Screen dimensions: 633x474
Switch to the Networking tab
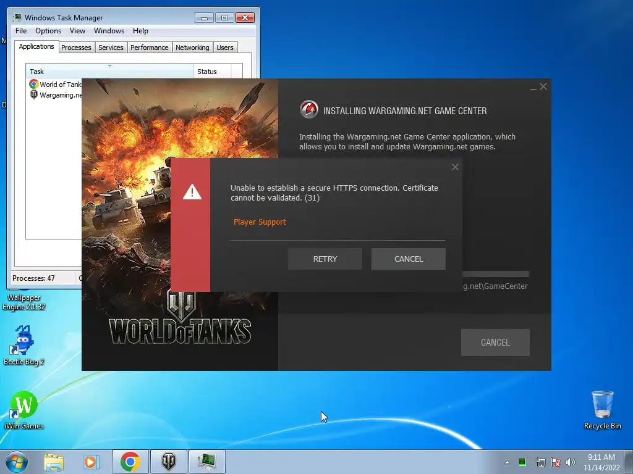coord(192,48)
